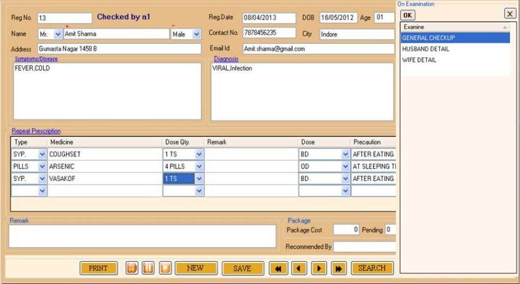Click the Reg No. field containing 13
Image resolution: width=520 pixels, height=284 pixels.
coord(65,18)
